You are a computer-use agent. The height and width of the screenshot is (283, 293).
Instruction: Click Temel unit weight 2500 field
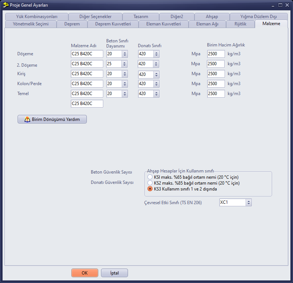click(x=216, y=94)
